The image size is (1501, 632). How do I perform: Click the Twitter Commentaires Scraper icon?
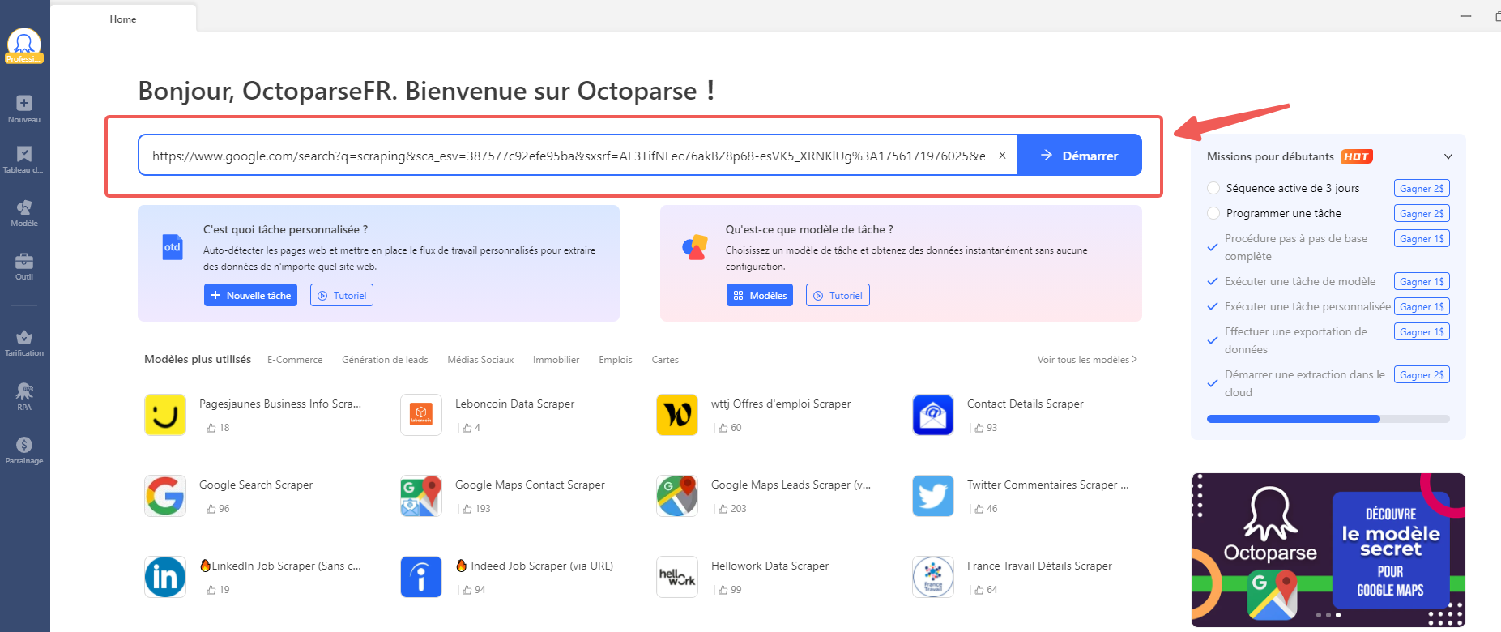[933, 496]
